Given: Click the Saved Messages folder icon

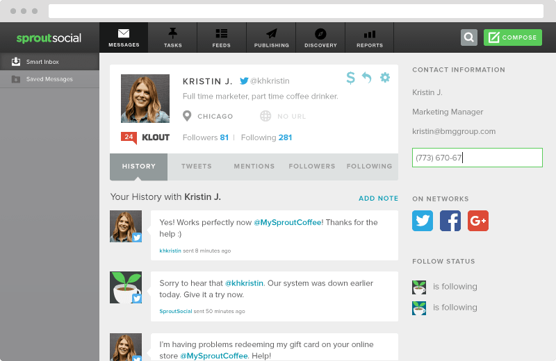Looking at the screenshot, I should (16, 79).
